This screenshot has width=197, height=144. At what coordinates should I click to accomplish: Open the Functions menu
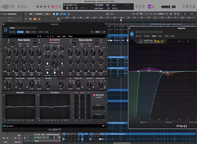tap(39, 14)
